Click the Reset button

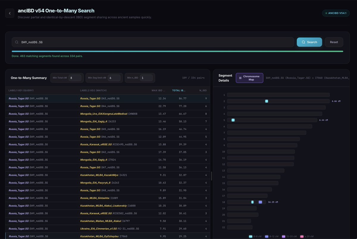click(x=334, y=42)
